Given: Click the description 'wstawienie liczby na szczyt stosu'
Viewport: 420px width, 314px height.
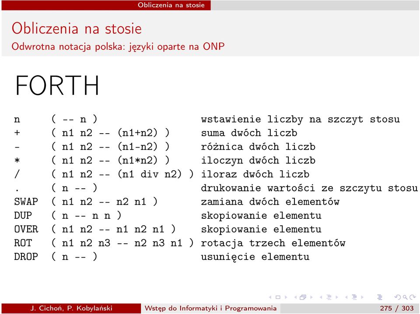Looking at the screenshot, I should (x=300, y=119).
